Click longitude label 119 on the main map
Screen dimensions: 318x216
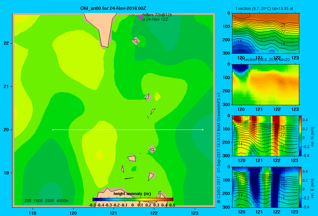32,213
